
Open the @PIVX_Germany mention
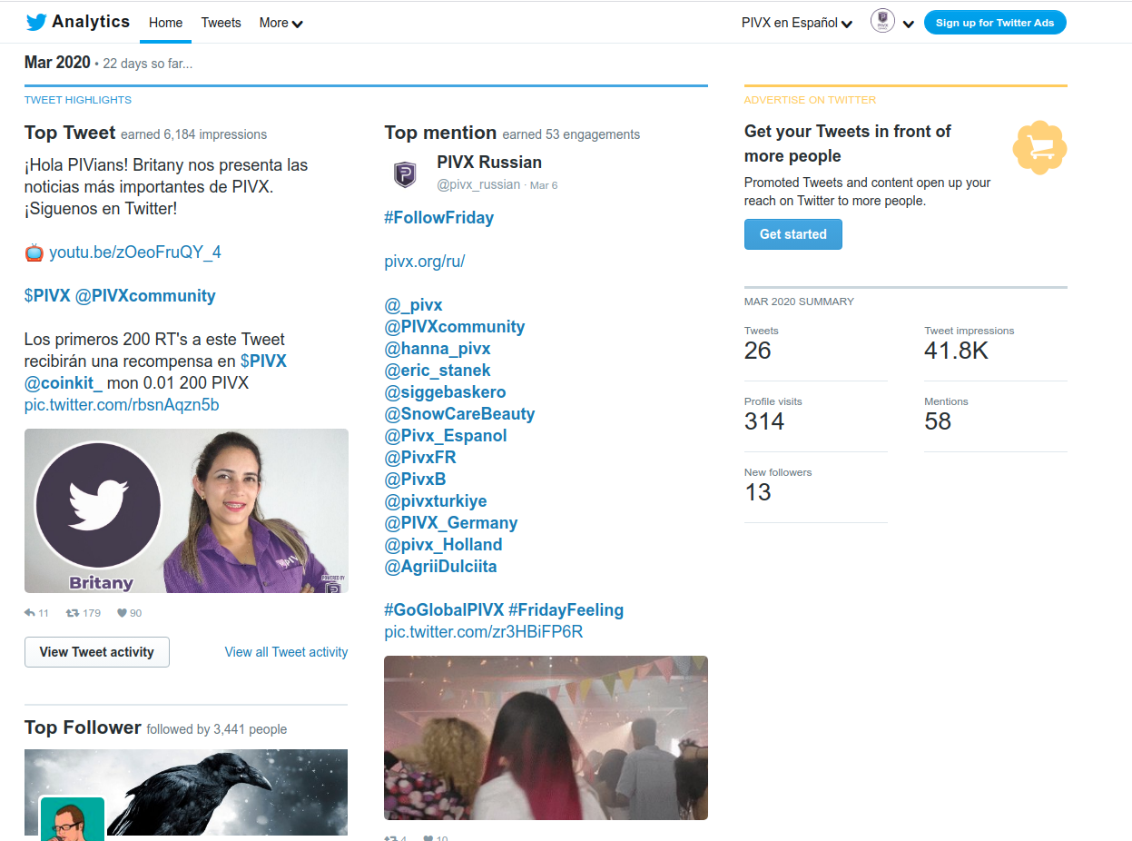[x=451, y=523]
